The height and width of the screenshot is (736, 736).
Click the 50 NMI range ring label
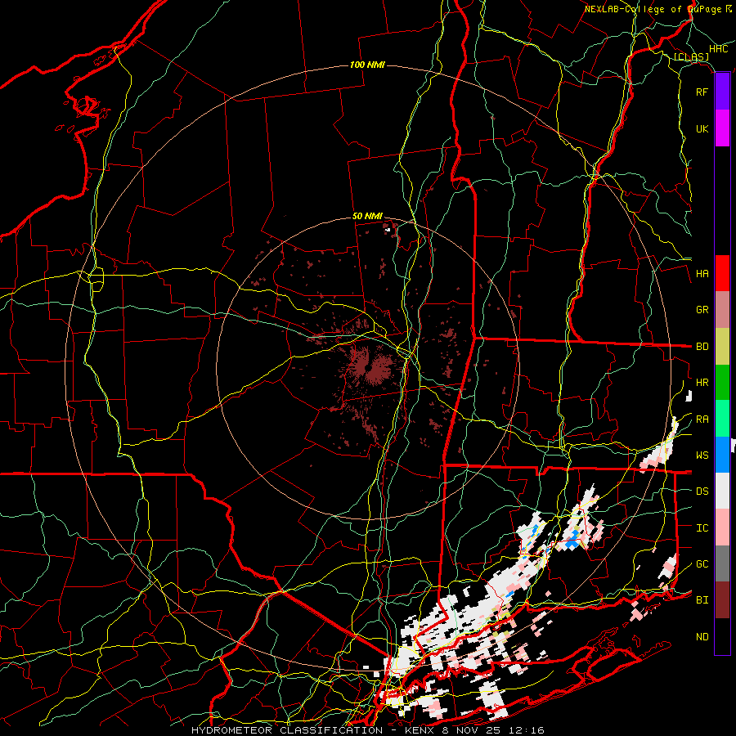pyautogui.click(x=367, y=216)
